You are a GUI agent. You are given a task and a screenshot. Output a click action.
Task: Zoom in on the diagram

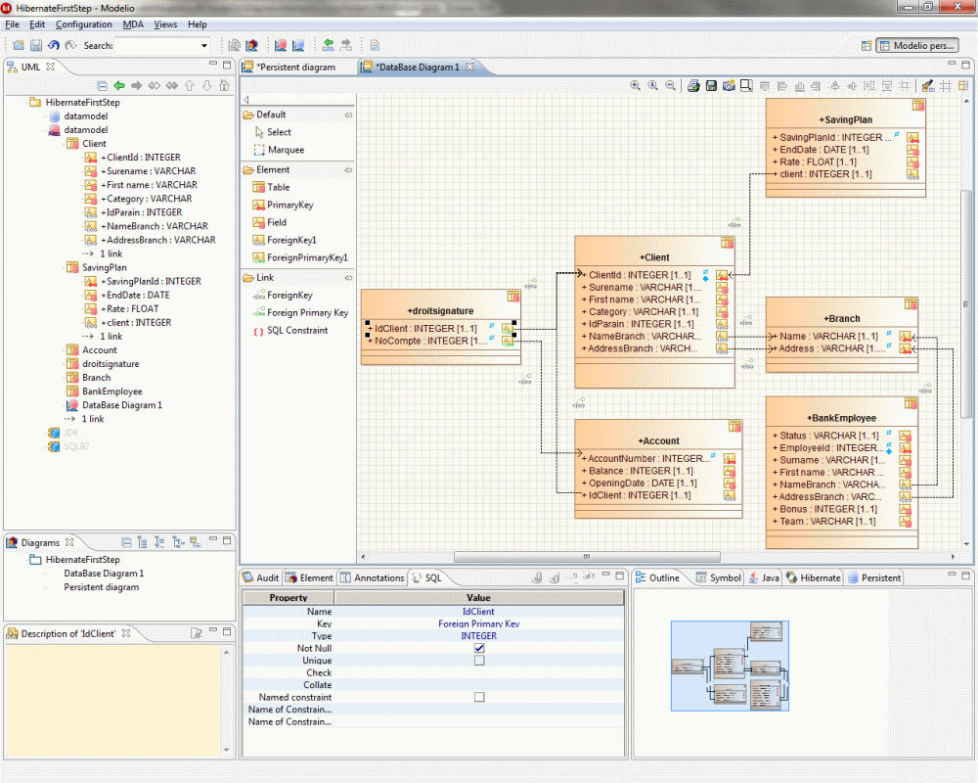click(x=635, y=85)
